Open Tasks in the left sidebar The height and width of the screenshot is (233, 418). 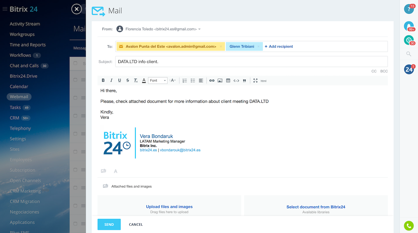[x=15, y=107]
